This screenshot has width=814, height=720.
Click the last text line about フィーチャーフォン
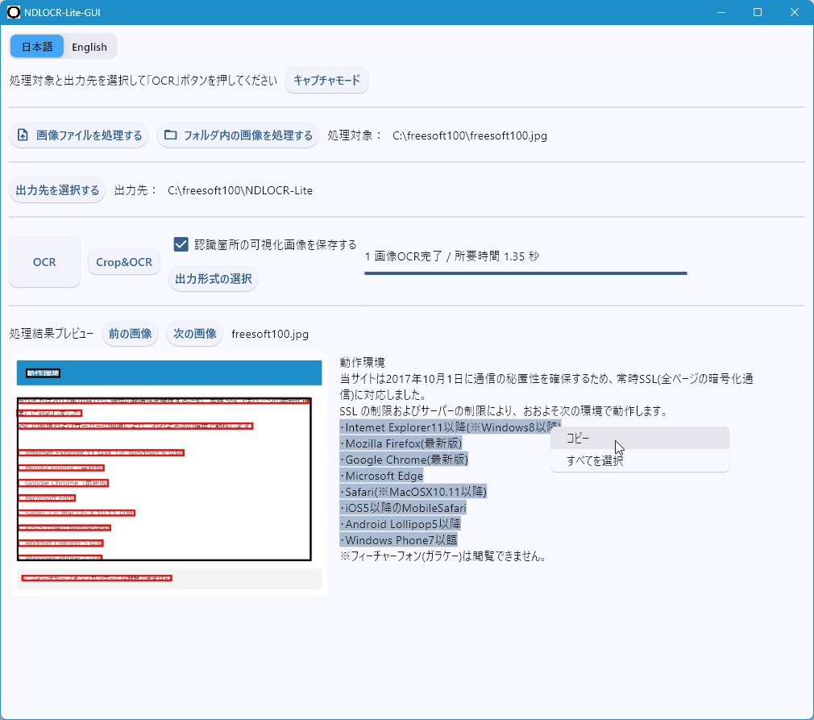[x=443, y=556]
